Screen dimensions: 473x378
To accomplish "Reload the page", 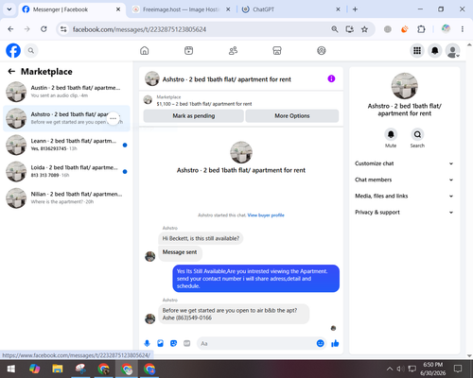I will tap(44, 29).
